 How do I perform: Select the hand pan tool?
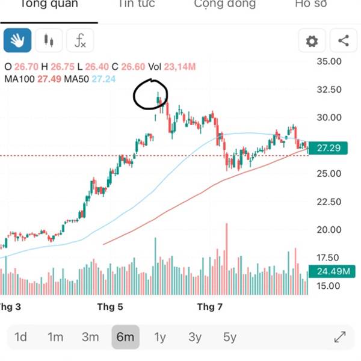[x=17, y=41]
